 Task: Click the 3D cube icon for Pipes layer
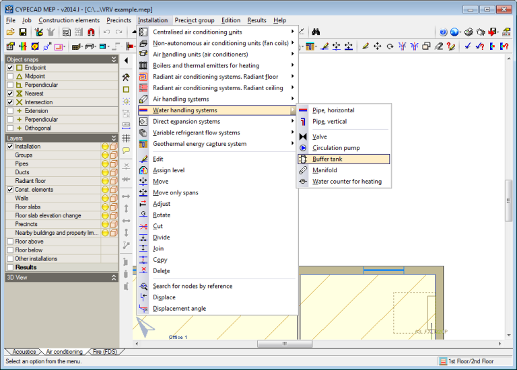(114, 163)
